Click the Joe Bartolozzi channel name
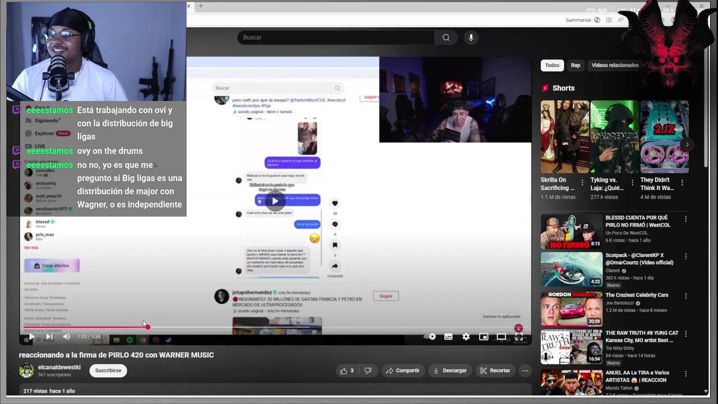 620,303
